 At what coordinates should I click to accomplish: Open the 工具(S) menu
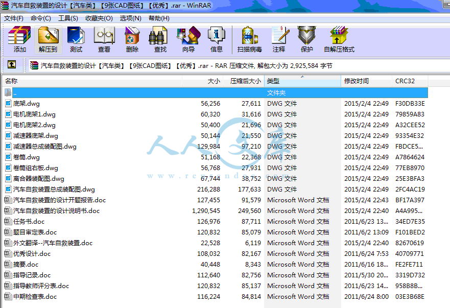click(68, 18)
